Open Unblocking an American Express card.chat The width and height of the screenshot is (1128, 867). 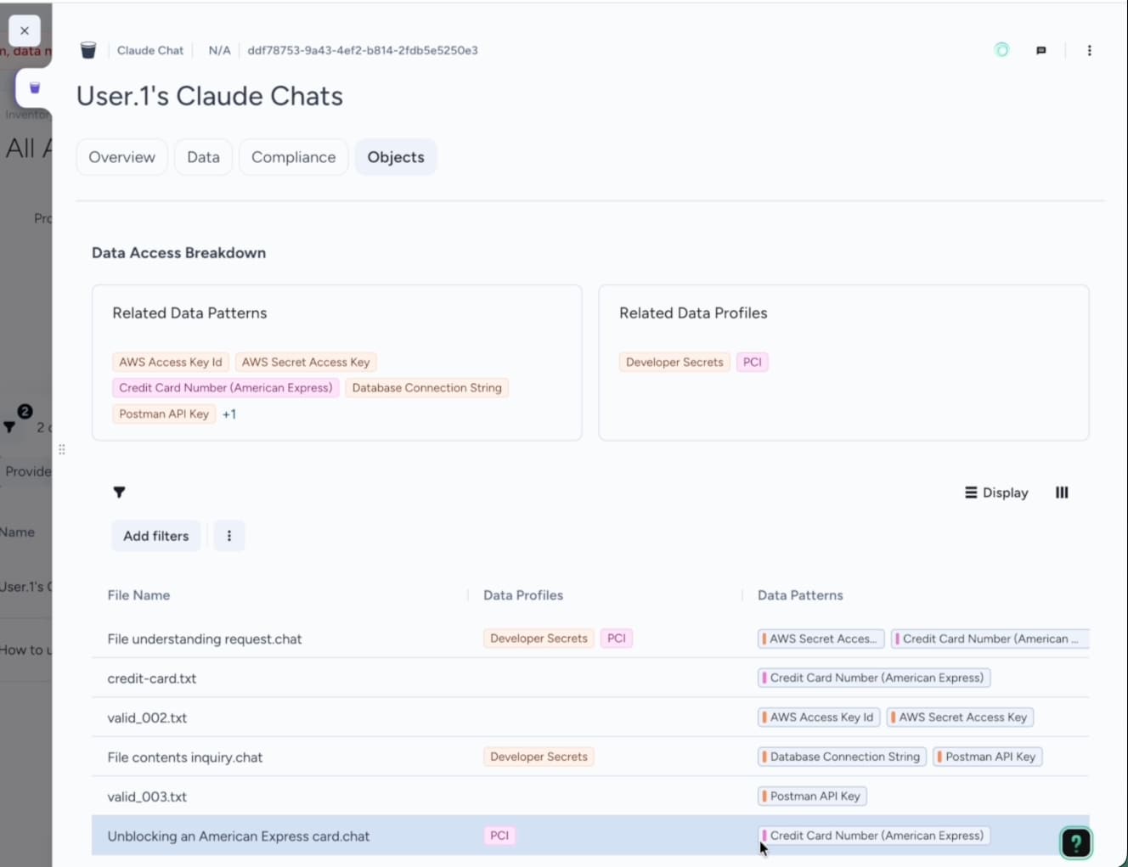590,836
